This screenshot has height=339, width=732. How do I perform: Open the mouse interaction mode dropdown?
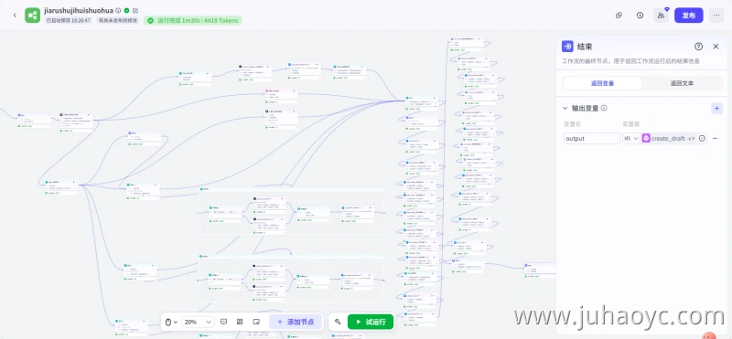click(171, 322)
